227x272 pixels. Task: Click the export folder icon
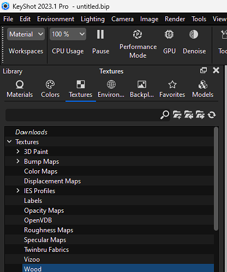200,115
